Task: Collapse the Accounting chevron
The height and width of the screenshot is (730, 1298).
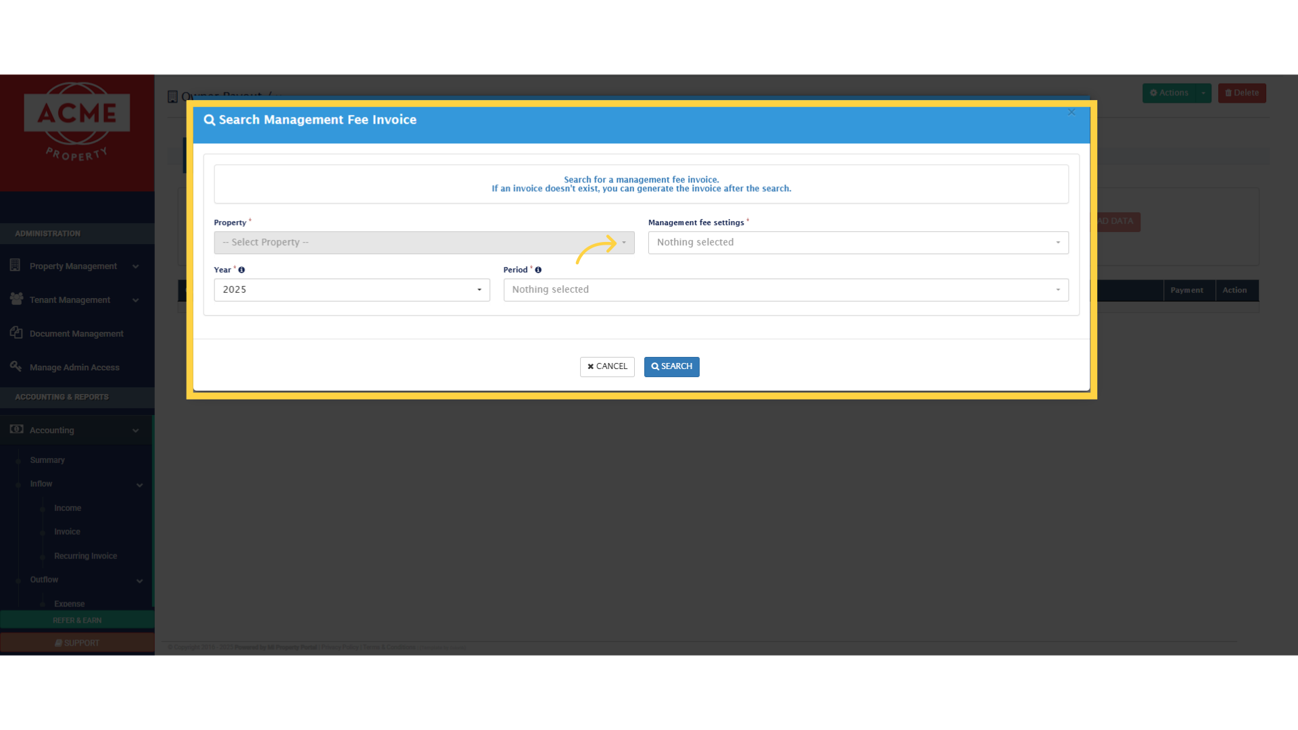Action: (x=136, y=431)
